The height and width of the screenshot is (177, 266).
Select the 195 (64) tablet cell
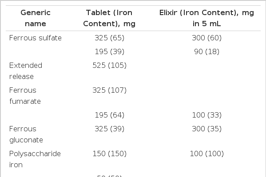click(109, 115)
